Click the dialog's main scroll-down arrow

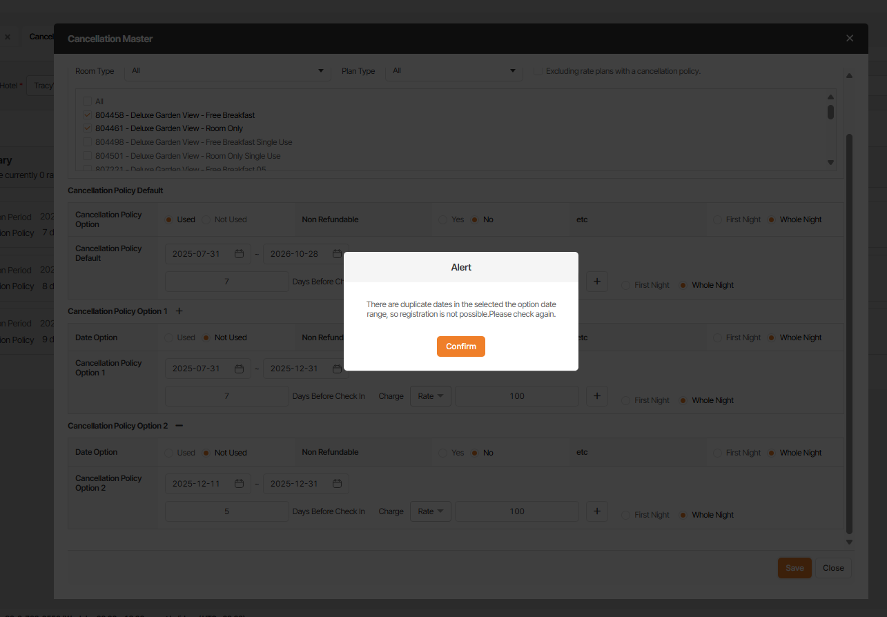coord(849,542)
